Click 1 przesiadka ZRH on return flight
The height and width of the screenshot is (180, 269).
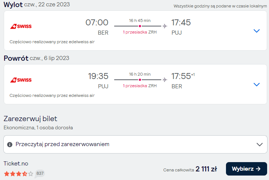pyautogui.click(x=140, y=86)
